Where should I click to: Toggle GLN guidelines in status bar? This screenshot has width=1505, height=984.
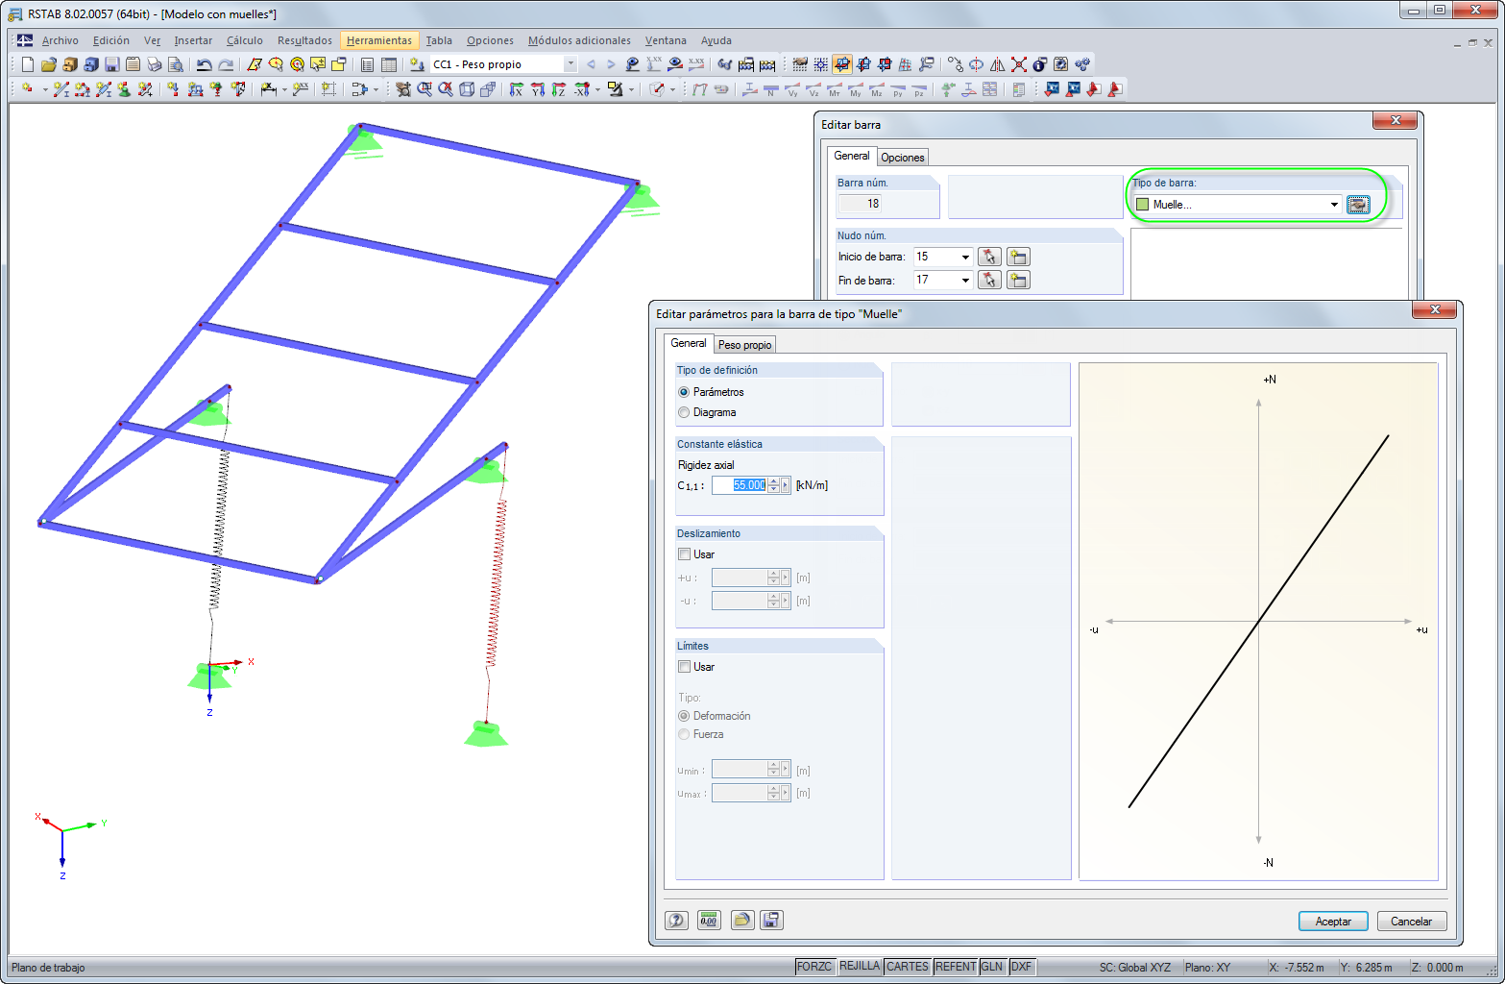[992, 967]
